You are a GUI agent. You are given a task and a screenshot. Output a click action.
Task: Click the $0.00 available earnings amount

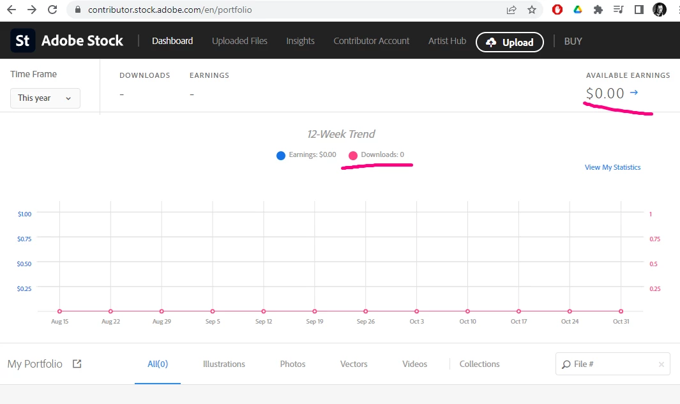pos(605,93)
